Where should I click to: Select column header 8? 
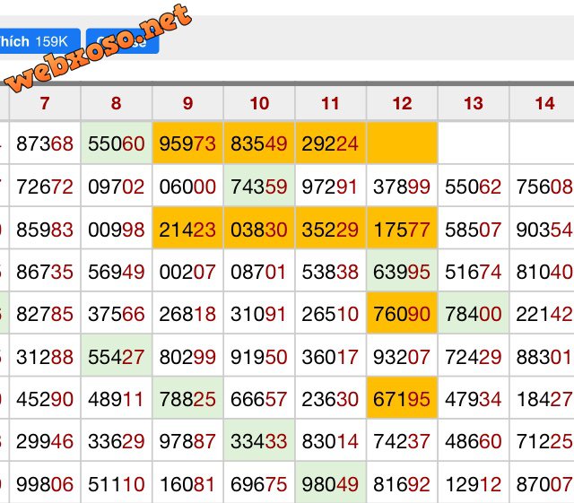click(x=116, y=103)
